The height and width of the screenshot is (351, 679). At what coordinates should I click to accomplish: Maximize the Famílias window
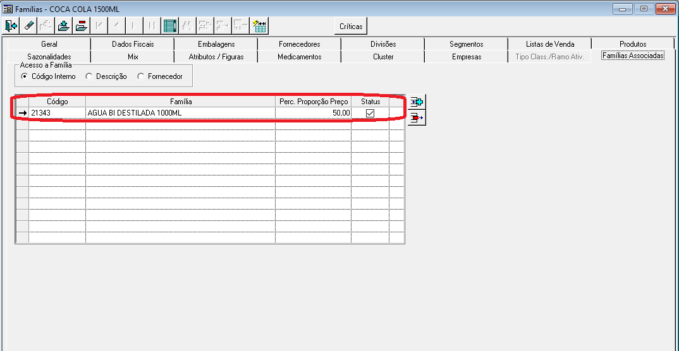click(644, 8)
